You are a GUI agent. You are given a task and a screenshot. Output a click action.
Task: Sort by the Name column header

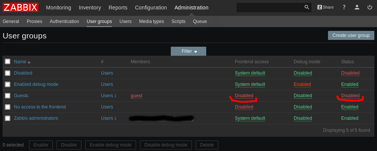20,62
